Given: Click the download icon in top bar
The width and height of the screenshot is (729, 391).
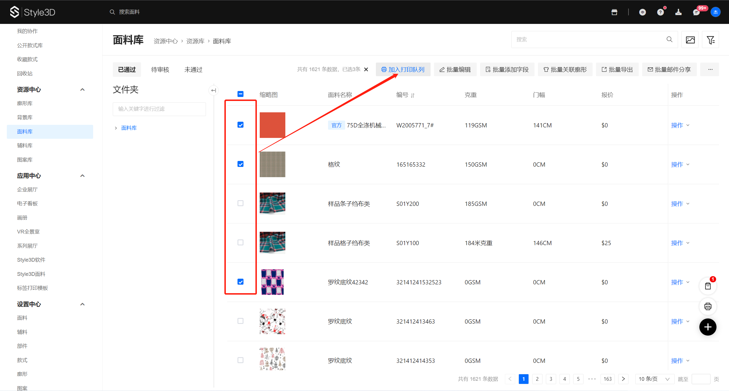Looking at the screenshot, I should 678,12.
